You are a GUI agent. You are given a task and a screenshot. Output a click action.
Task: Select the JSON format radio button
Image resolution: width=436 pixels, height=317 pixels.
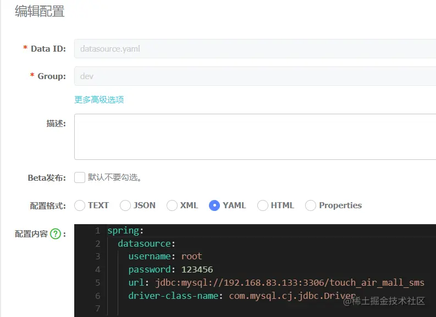pyautogui.click(x=125, y=205)
